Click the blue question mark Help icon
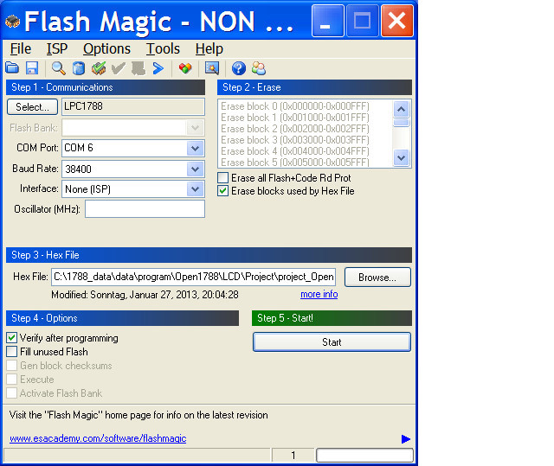 [x=239, y=68]
